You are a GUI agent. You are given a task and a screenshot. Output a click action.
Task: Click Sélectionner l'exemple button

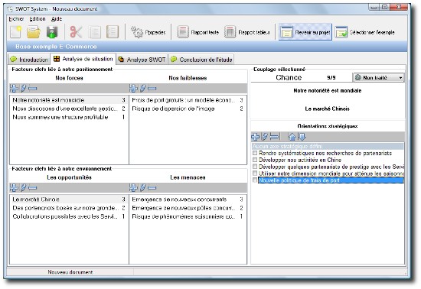tap(365, 32)
